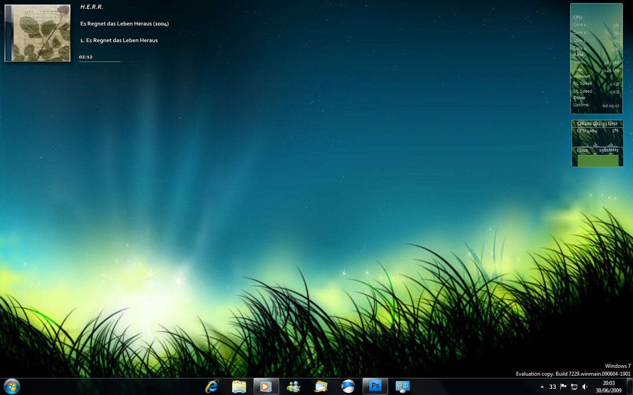Image resolution: width=633 pixels, height=395 pixels.
Task: Launch Windows Live Mail
Action: 320,386
